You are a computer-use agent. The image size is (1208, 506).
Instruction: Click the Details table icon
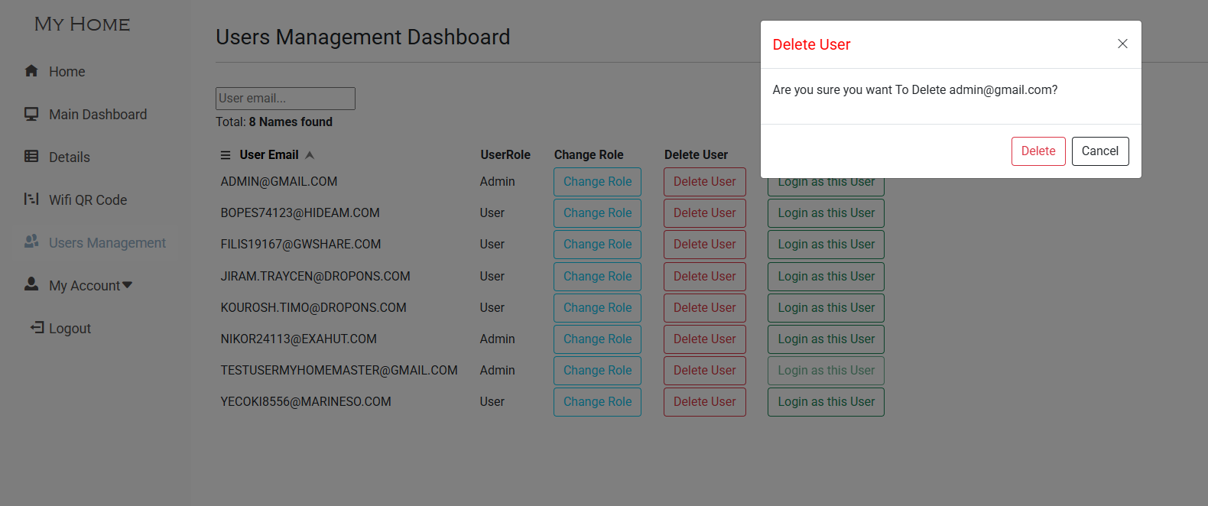point(31,157)
